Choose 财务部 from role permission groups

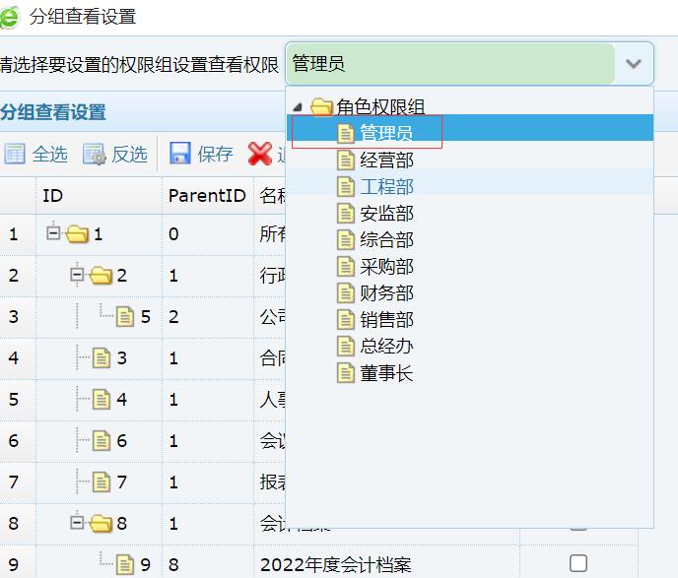[x=386, y=292]
